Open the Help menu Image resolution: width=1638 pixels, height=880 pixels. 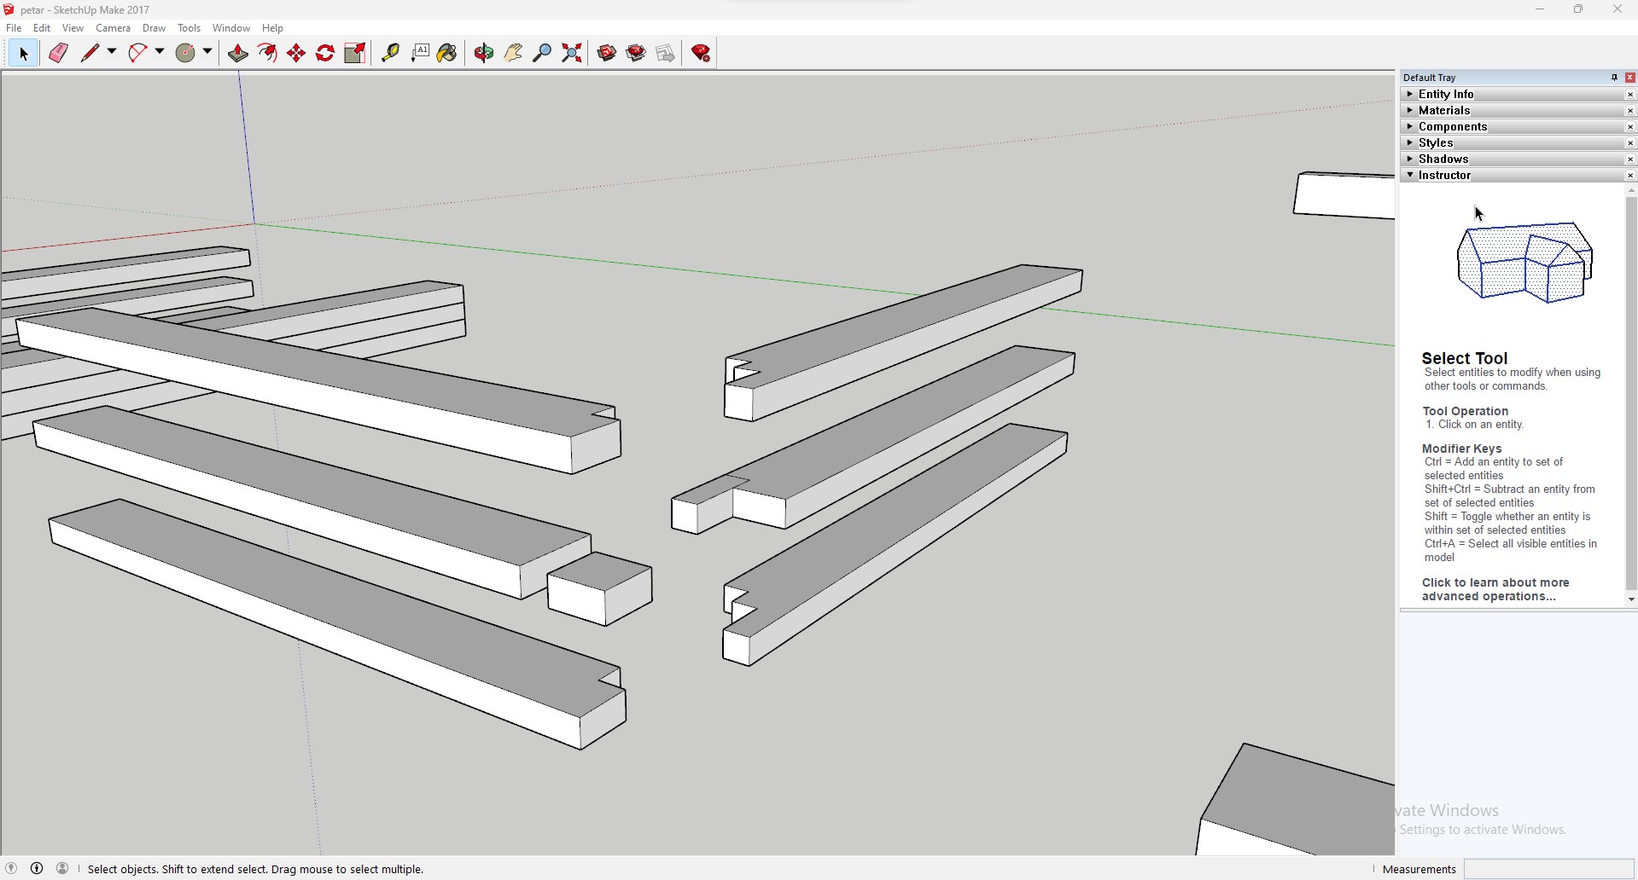pyautogui.click(x=272, y=28)
